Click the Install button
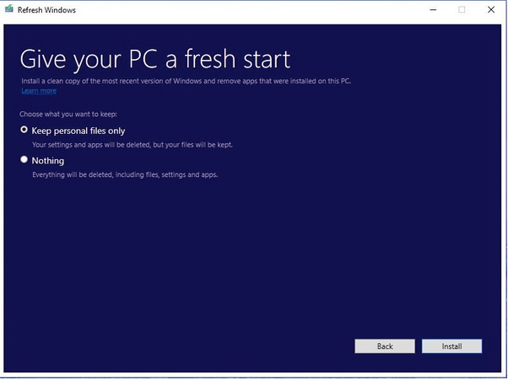The height and width of the screenshot is (380, 508). 451,346
